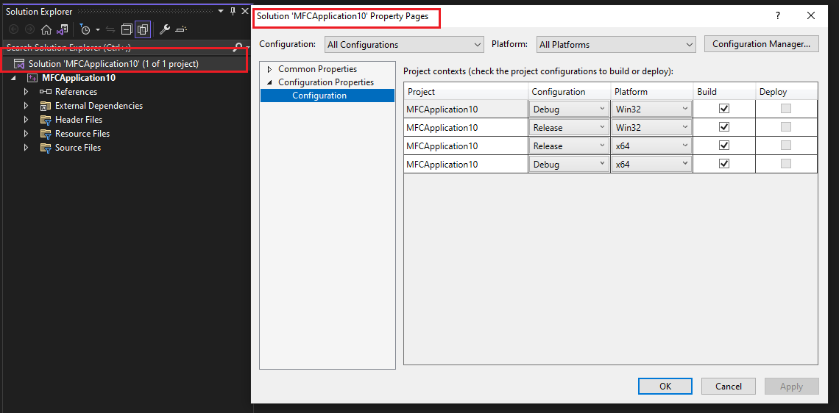Select Common Properties label in dialog
Image resolution: width=839 pixels, height=413 pixels.
tap(318, 69)
